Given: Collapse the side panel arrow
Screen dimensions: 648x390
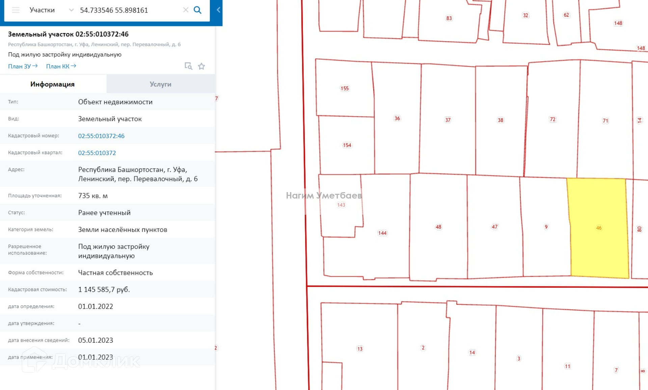Looking at the screenshot, I should click(218, 10).
